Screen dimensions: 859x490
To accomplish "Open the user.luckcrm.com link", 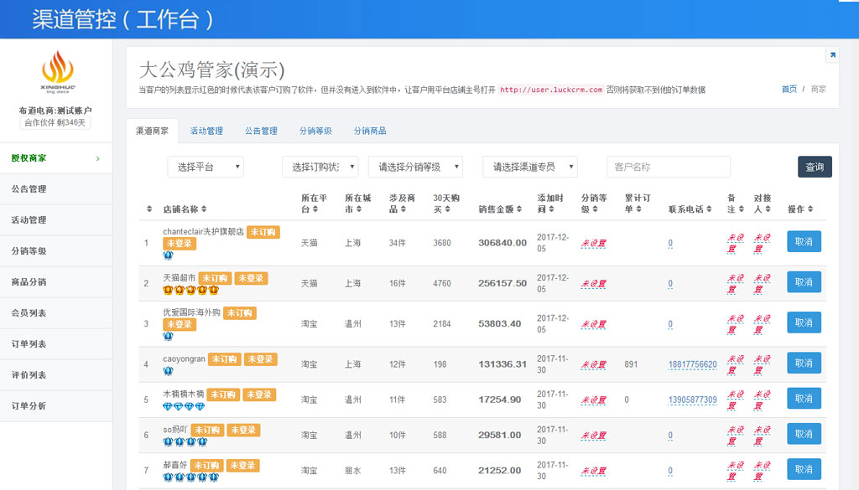I will 551,90.
